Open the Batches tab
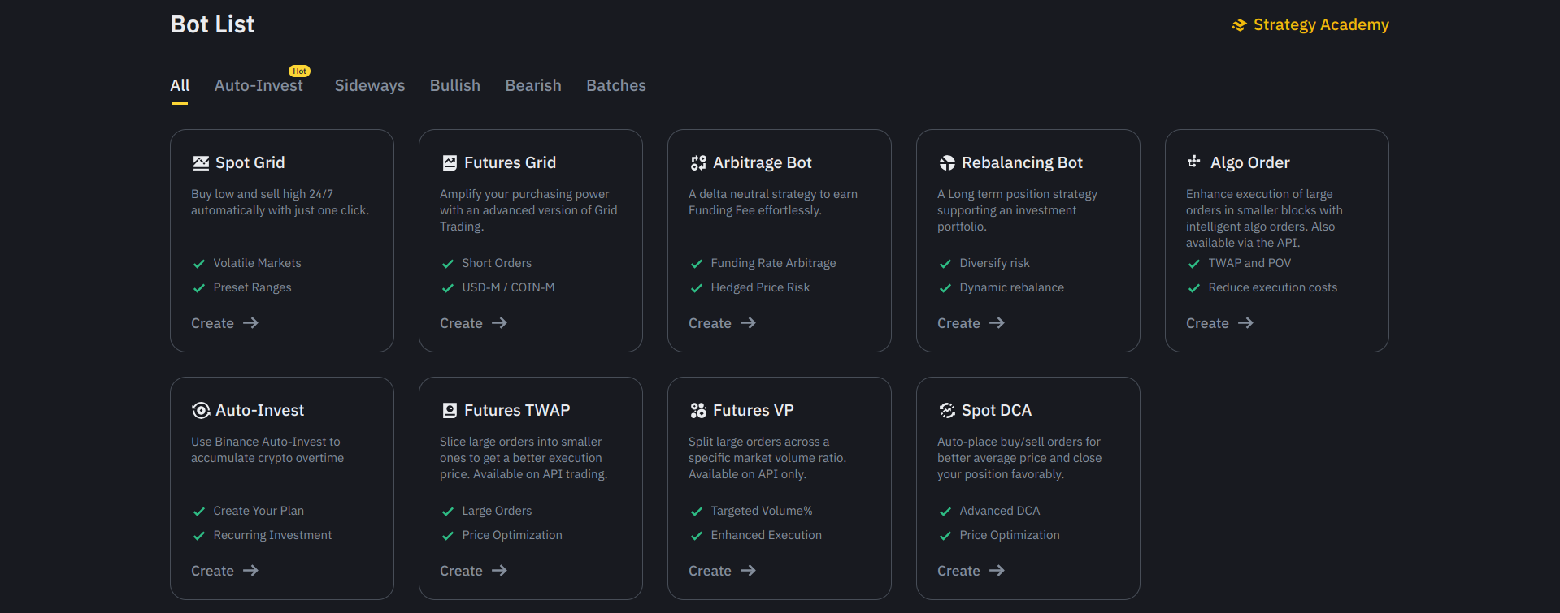The height and width of the screenshot is (613, 1560). pos(616,86)
